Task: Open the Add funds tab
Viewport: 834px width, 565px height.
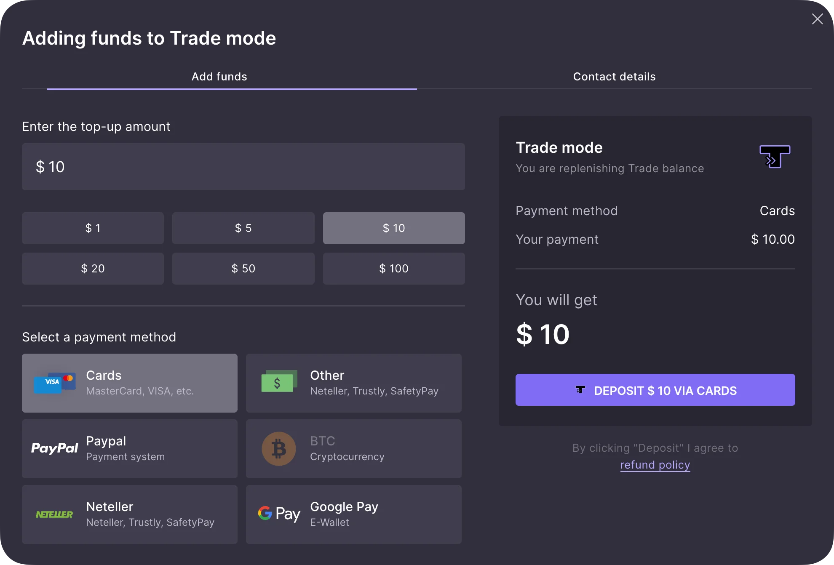Action: tap(219, 77)
